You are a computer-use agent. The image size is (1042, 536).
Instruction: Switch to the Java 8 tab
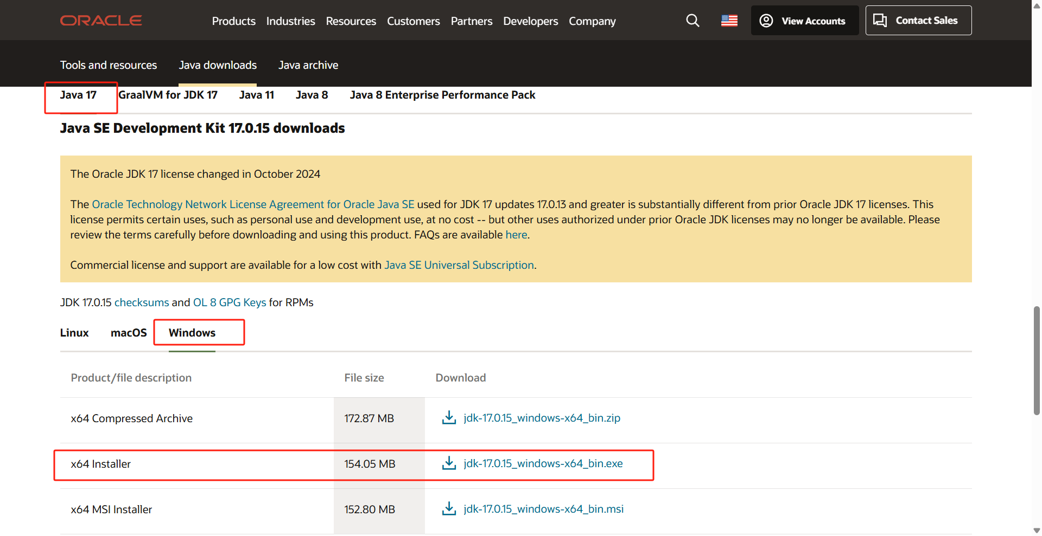pos(312,95)
